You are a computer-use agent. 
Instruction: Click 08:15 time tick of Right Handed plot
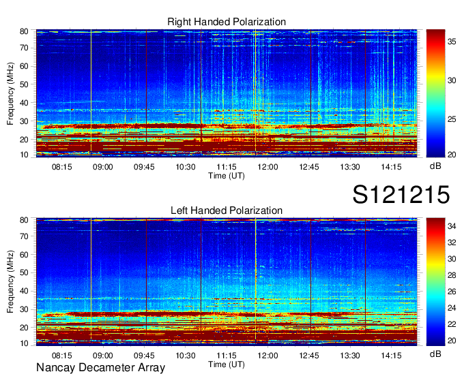point(62,167)
